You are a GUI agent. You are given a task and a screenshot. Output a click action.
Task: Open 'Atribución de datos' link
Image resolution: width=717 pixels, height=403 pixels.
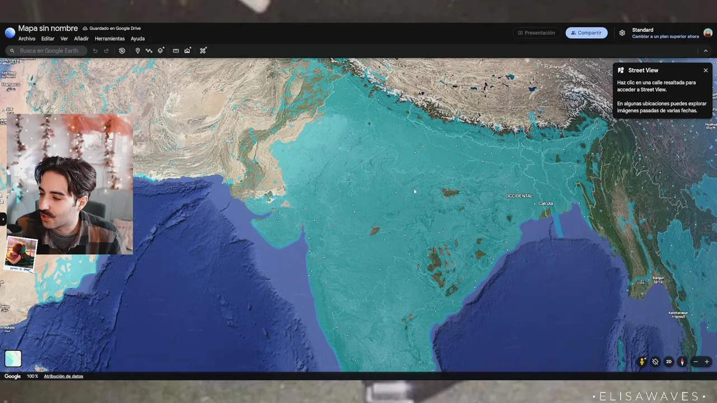[x=63, y=376]
